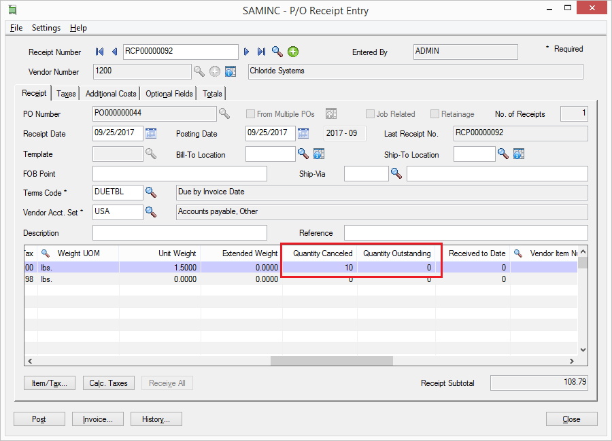
Task: Switch to the Additional Costs tab
Action: click(111, 94)
